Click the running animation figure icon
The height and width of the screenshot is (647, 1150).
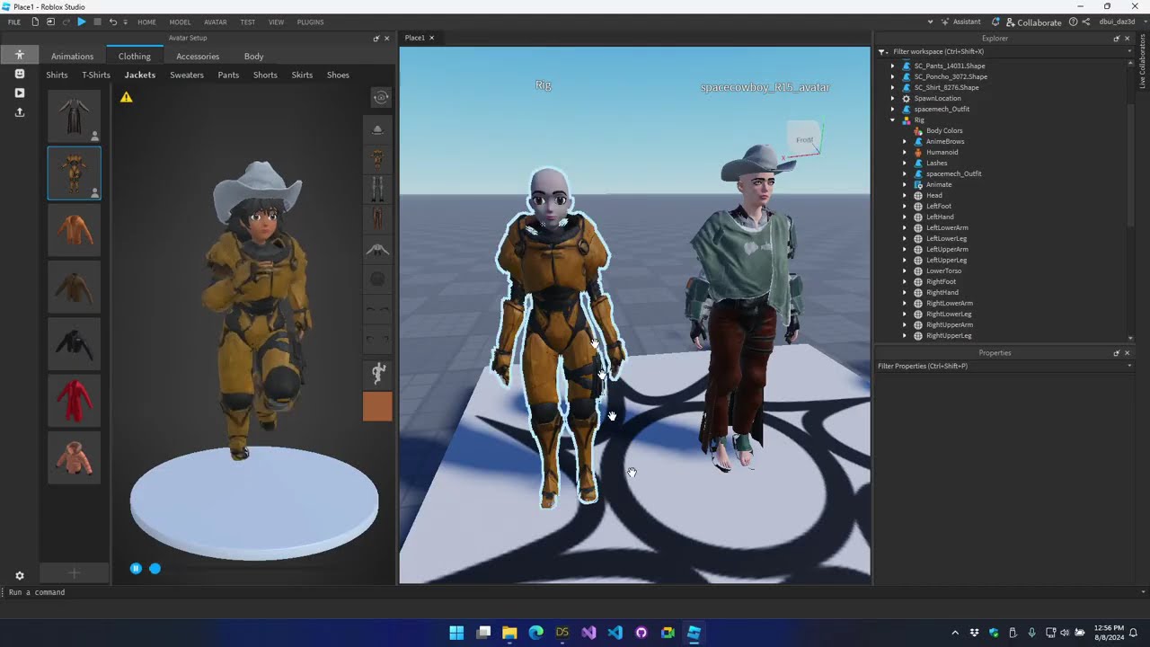coord(377,373)
